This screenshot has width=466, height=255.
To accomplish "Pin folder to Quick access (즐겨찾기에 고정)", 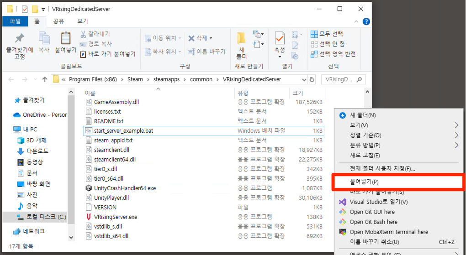I will tap(20, 46).
